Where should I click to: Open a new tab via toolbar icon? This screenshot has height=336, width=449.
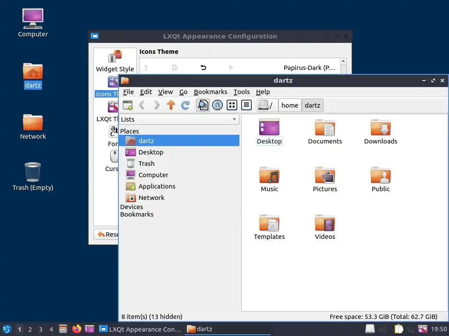point(128,105)
